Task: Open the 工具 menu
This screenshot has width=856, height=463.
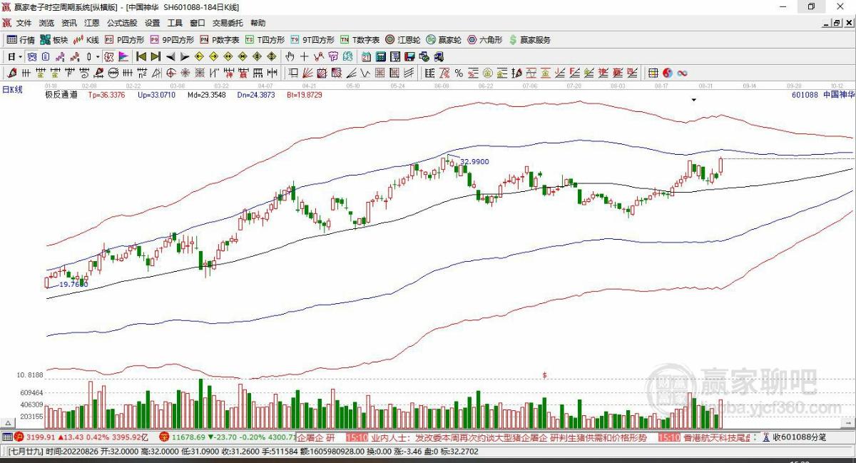Action: (x=175, y=24)
